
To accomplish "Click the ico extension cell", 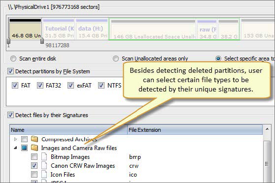I will [133, 175].
